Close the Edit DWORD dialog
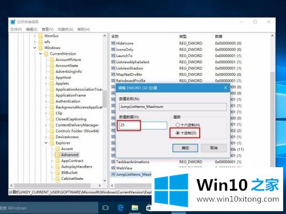Image resolution: width=286 pixels, height=214 pixels. [225, 88]
